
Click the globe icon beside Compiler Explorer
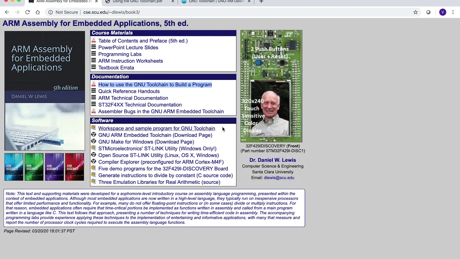click(x=93, y=162)
